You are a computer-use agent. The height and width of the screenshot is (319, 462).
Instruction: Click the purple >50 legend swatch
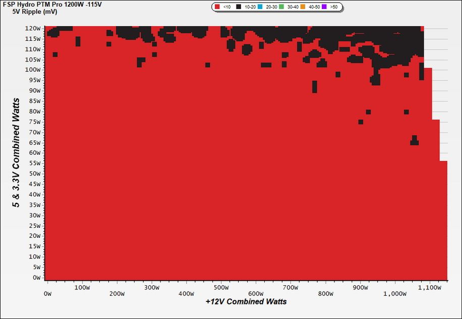click(324, 7)
